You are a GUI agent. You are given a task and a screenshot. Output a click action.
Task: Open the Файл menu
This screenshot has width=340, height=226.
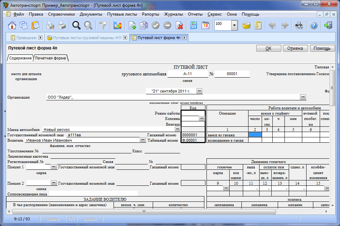(19, 14)
